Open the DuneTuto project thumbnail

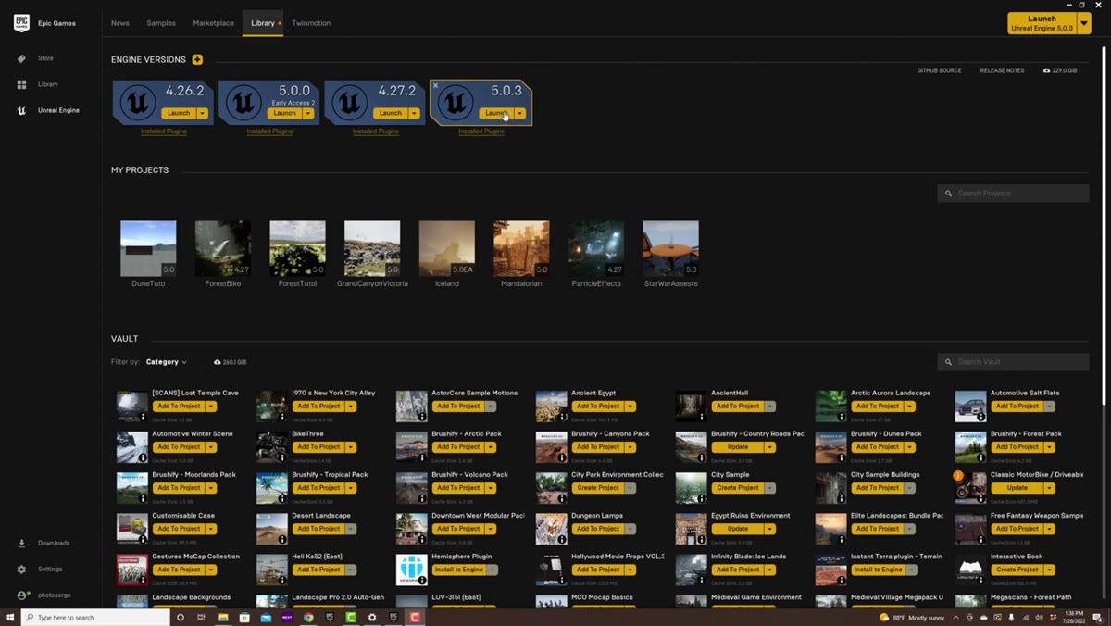(x=148, y=248)
